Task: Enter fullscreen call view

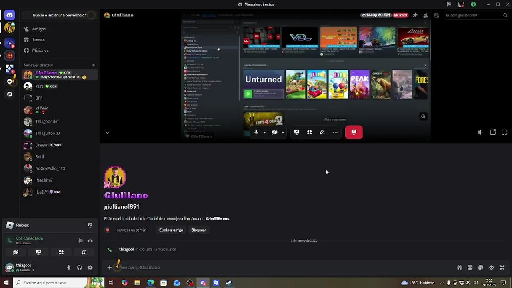Action: pyautogui.click(x=504, y=132)
